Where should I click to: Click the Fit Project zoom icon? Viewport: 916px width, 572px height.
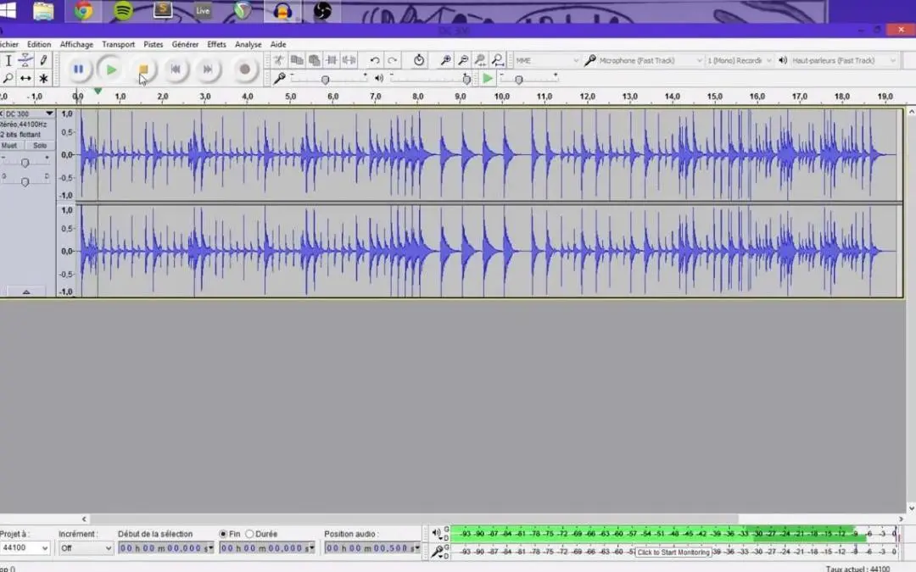(x=498, y=60)
